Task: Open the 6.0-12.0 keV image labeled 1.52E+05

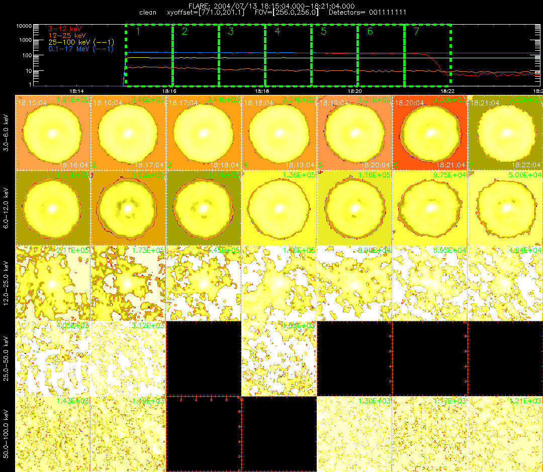Action: pyautogui.click(x=129, y=208)
